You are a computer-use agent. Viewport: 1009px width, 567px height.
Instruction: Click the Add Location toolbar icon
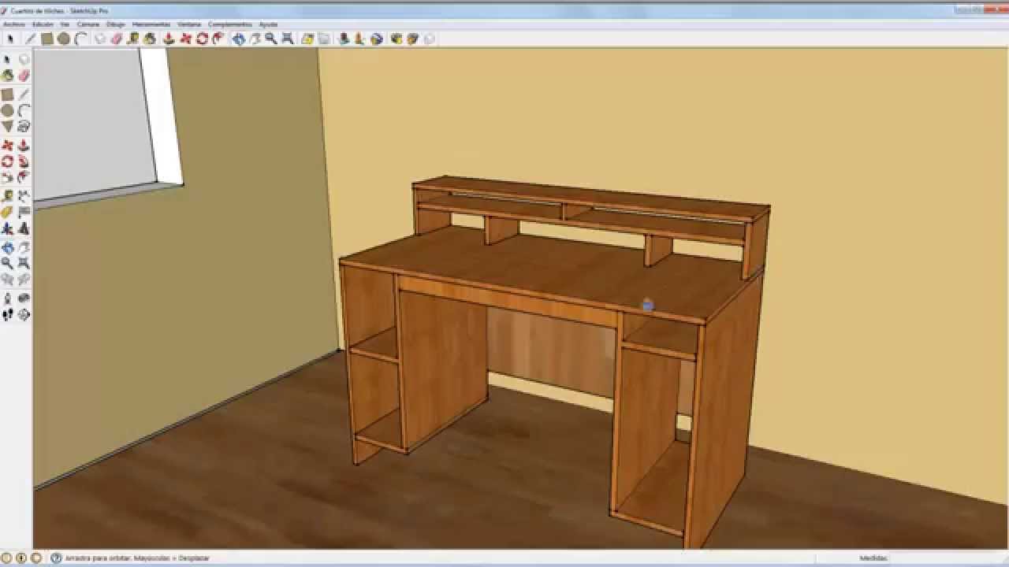(x=307, y=39)
